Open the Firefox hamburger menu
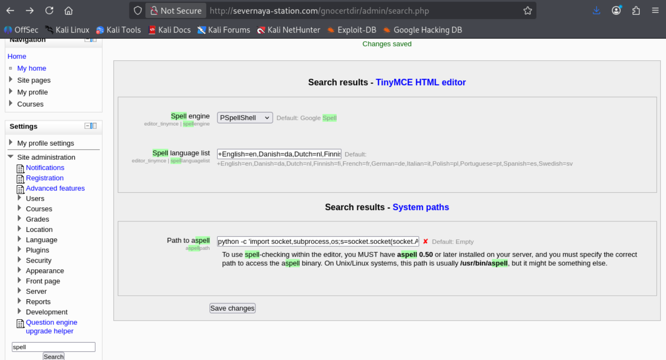 [x=655, y=10]
